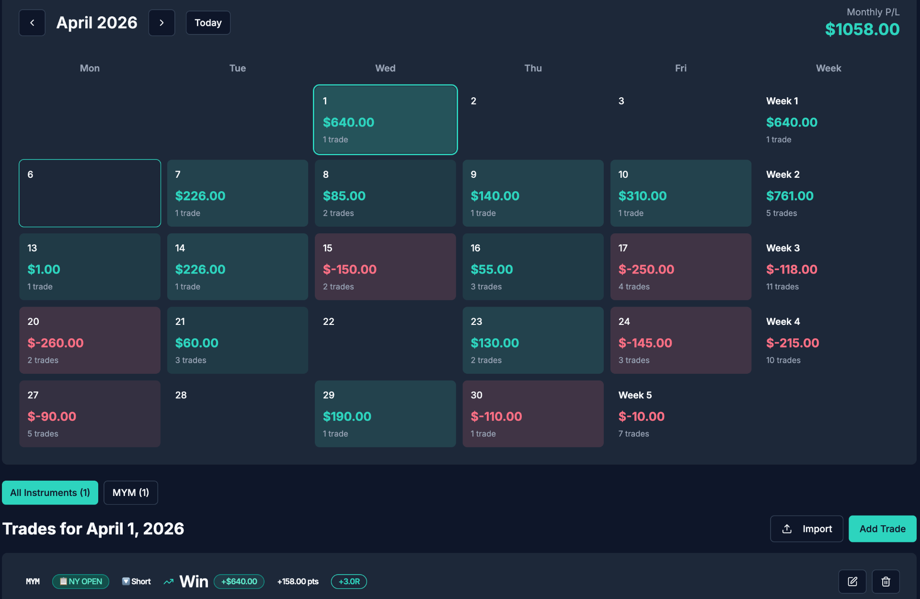Click the NY OPEN session badge
Viewport: 920px width, 599px height.
(80, 581)
